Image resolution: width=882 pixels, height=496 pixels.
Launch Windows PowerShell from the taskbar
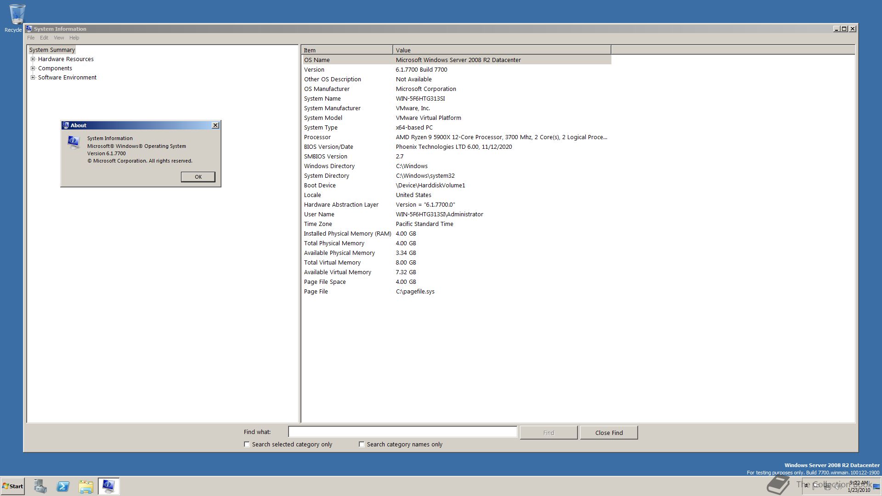[63, 486]
